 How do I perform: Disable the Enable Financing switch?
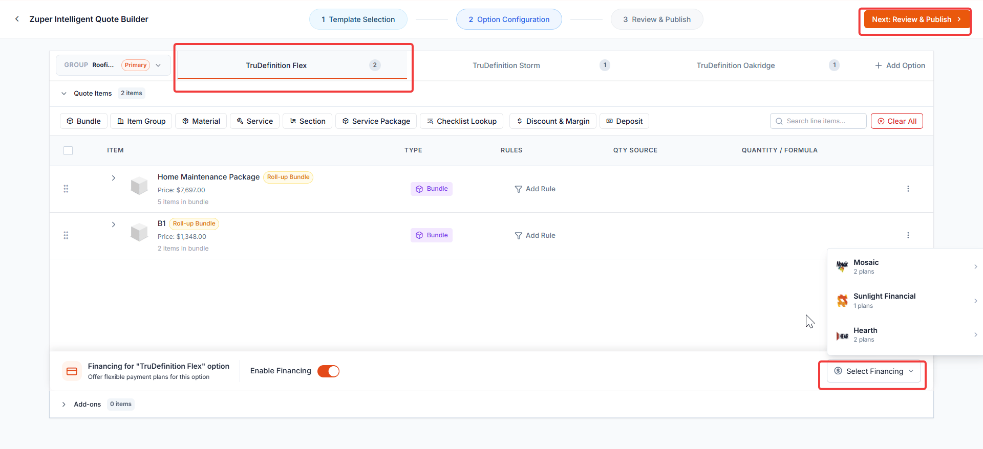coord(328,371)
